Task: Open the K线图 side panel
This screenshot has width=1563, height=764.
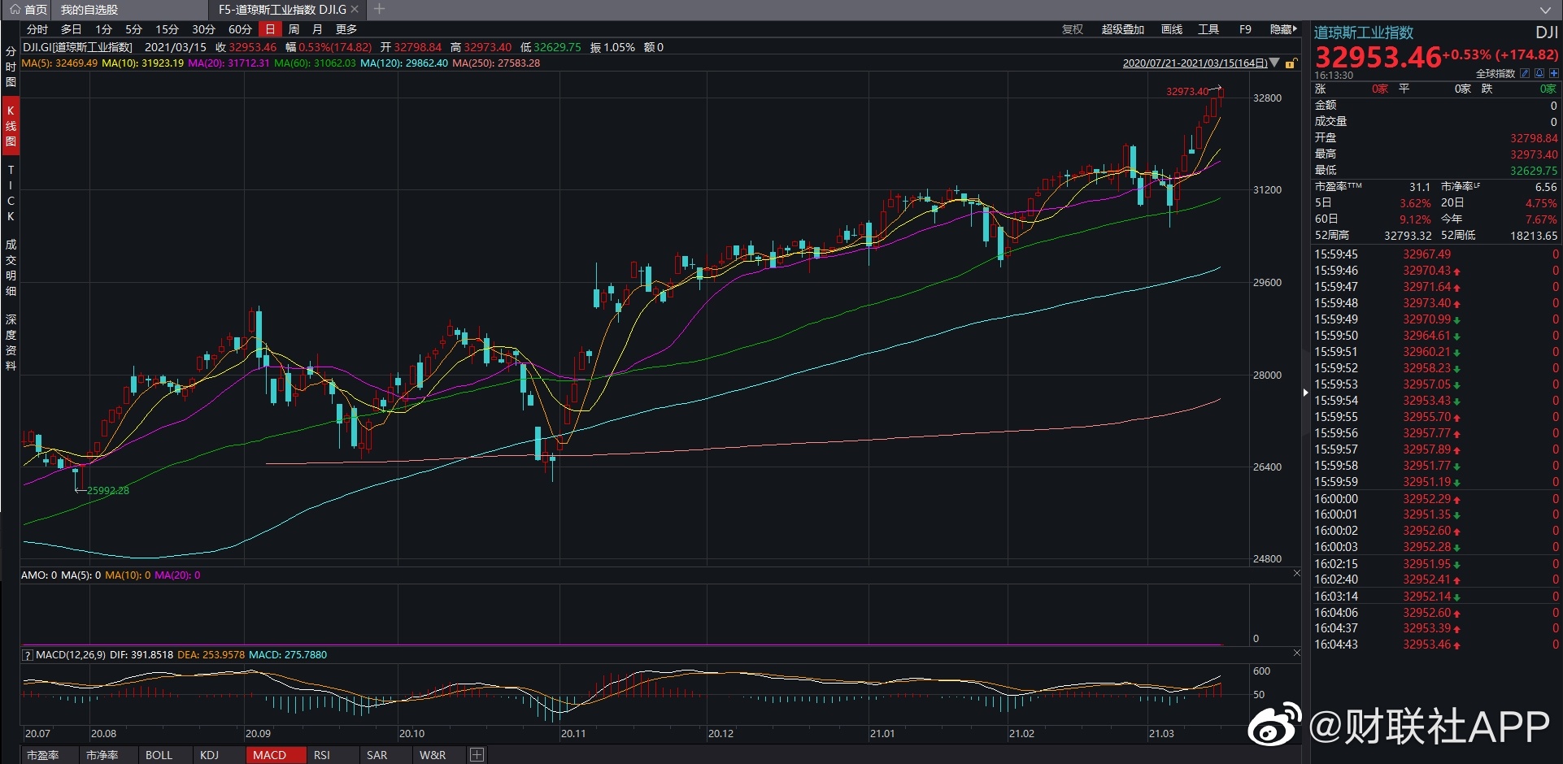Action: click(x=11, y=126)
